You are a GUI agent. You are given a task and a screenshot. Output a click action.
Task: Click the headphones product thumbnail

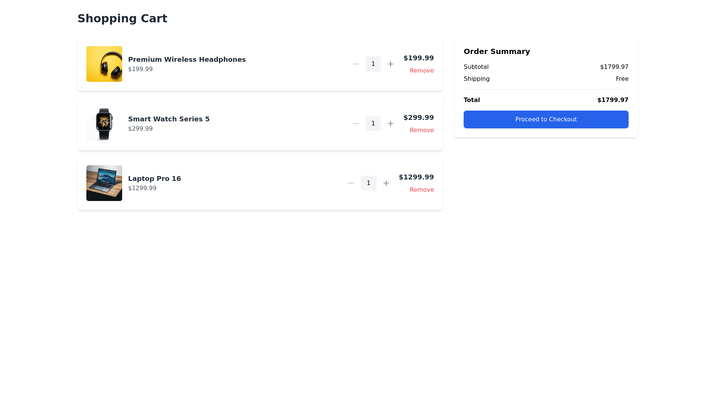pyautogui.click(x=104, y=64)
